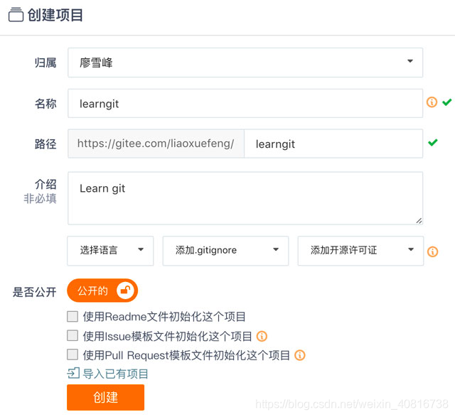The width and height of the screenshot is (455, 417).
Task: Click the 导入已有项目 link
Action: [115, 374]
